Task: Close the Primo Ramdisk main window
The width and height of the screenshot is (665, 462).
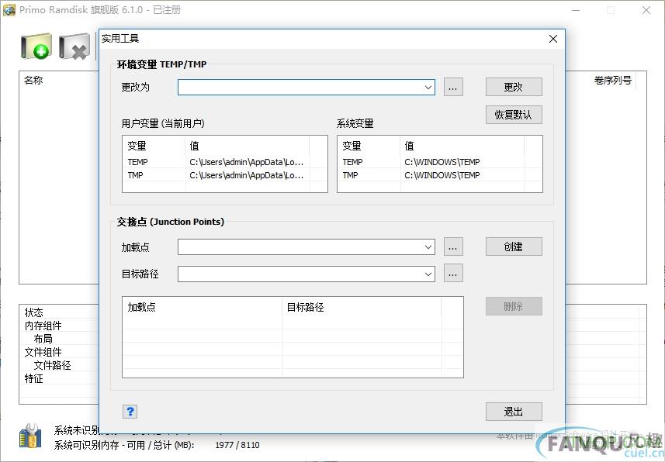Action: pos(646,10)
